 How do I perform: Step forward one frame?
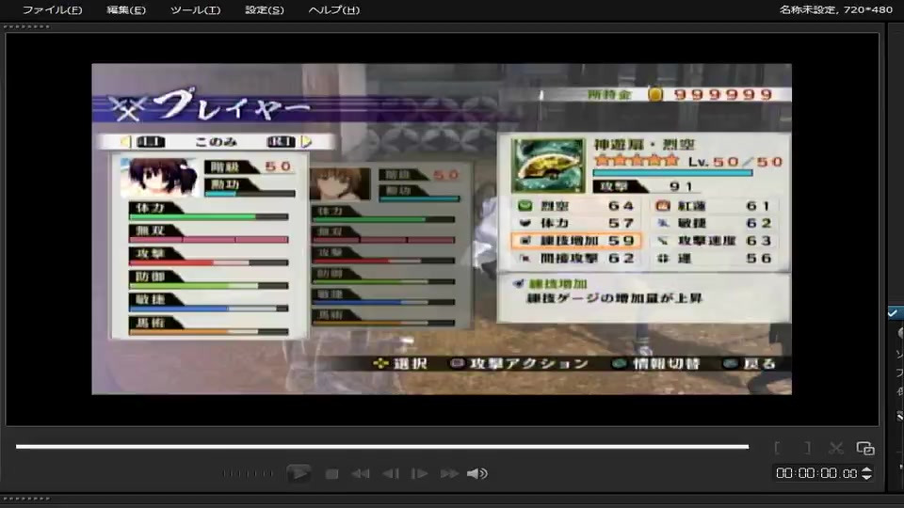click(x=419, y=474)
